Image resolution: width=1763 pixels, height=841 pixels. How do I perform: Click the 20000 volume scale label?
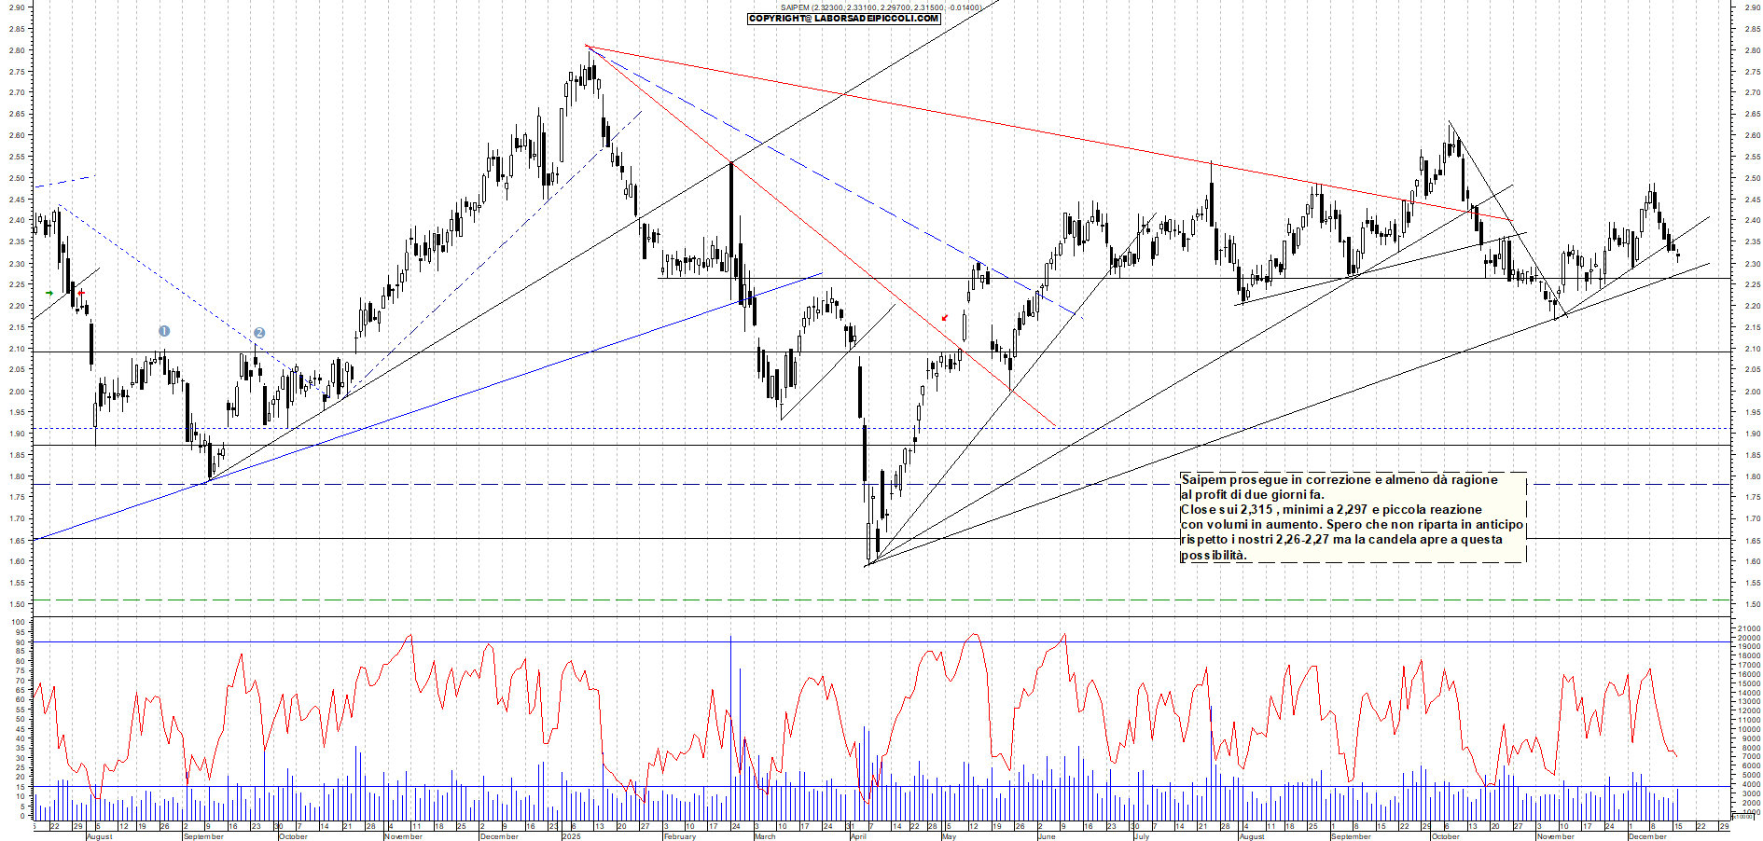coord(1749,638)
